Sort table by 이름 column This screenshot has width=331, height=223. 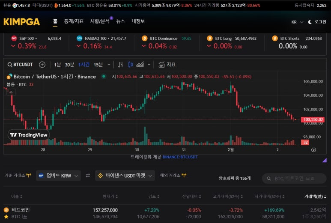coord(17,196)
